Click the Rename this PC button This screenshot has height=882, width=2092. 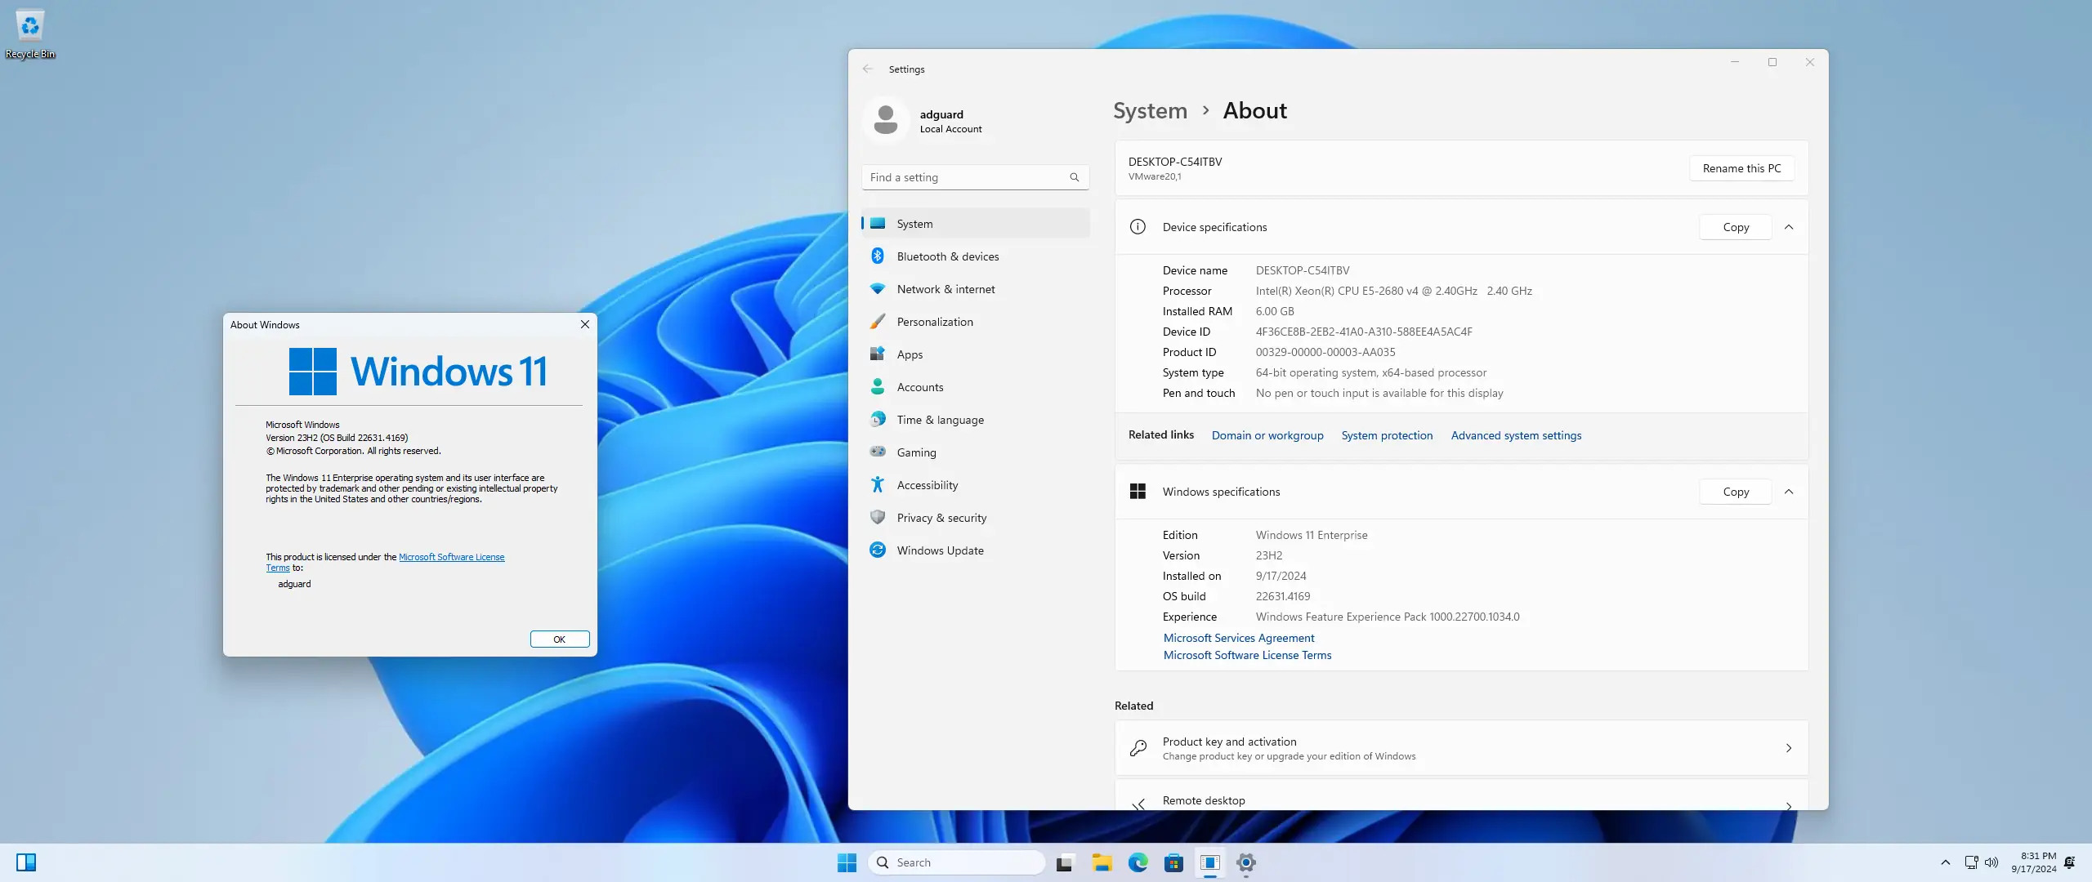tap(1741, 168)
